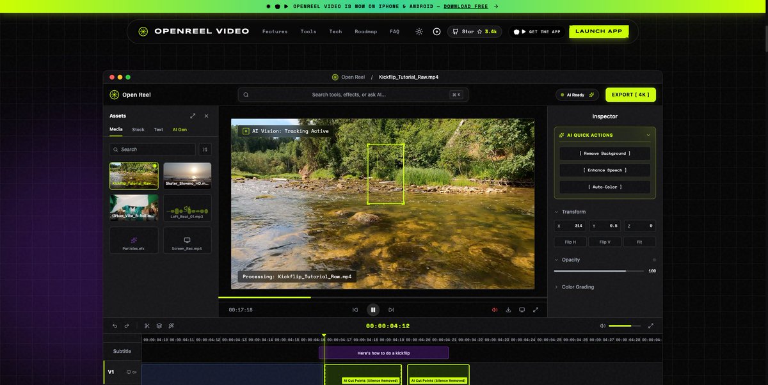Screen dimensions: 768x385
Task: Click the magic wand AI tool
Action: (171, 326)
